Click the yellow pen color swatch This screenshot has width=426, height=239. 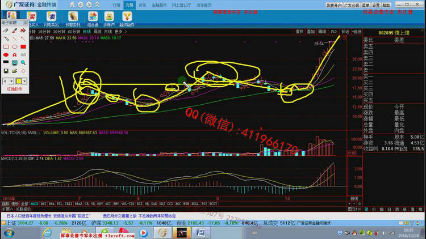(x=19, y=81)
